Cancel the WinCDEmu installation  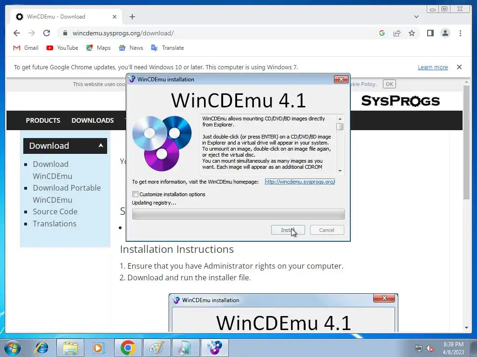point(327,230)
